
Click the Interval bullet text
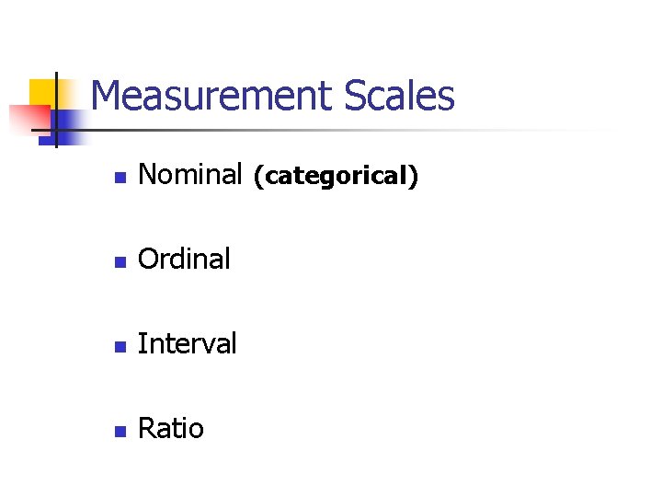click(188, 343)
